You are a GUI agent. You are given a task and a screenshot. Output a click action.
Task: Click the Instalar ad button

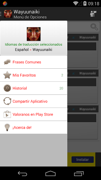[82, 159]
